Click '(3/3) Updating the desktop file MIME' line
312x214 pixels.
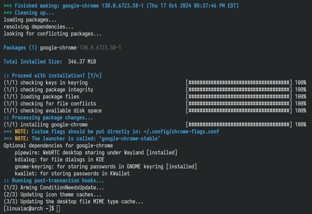tap(73, 201)
